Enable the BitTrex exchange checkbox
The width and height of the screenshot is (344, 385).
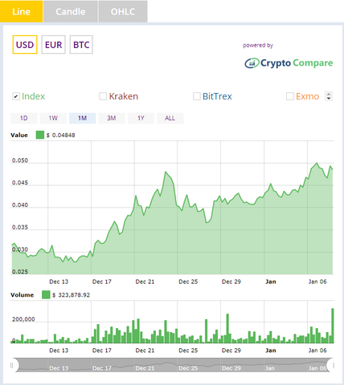point(197,96)
